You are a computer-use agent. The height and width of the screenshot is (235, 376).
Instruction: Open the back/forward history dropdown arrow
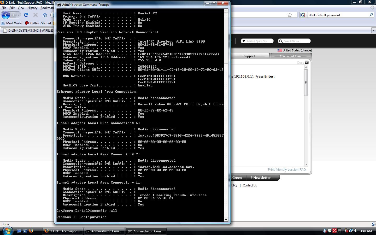(19, 15)
